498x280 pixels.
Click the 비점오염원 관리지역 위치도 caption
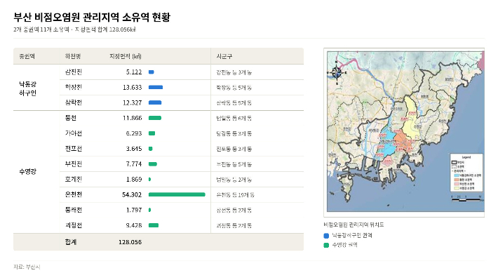pyautogui.click(x=354, y=225)
